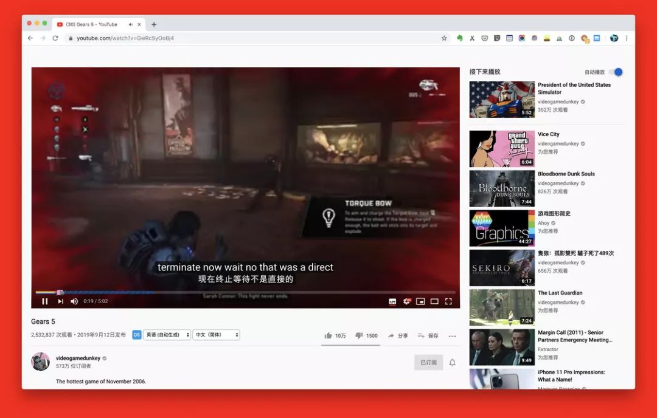
Task: Click the Gears 5 video title
Action: [43, 321]
